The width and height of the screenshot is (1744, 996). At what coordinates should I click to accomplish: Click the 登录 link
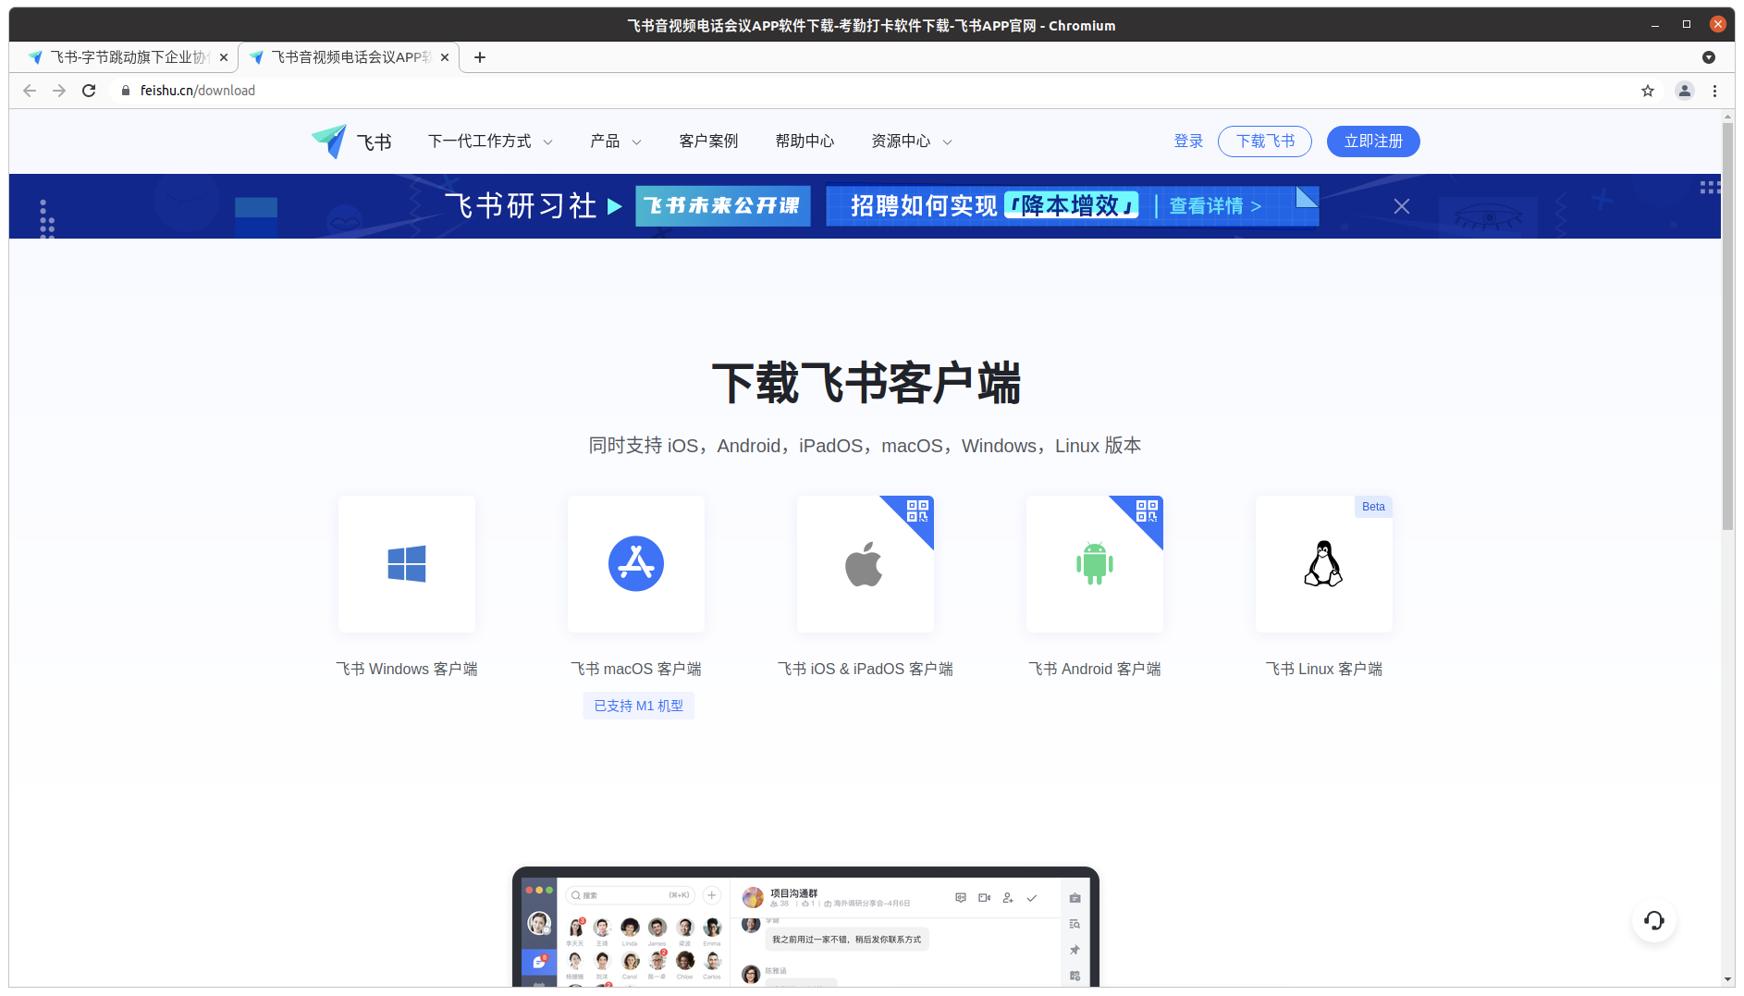point(1188,141)
